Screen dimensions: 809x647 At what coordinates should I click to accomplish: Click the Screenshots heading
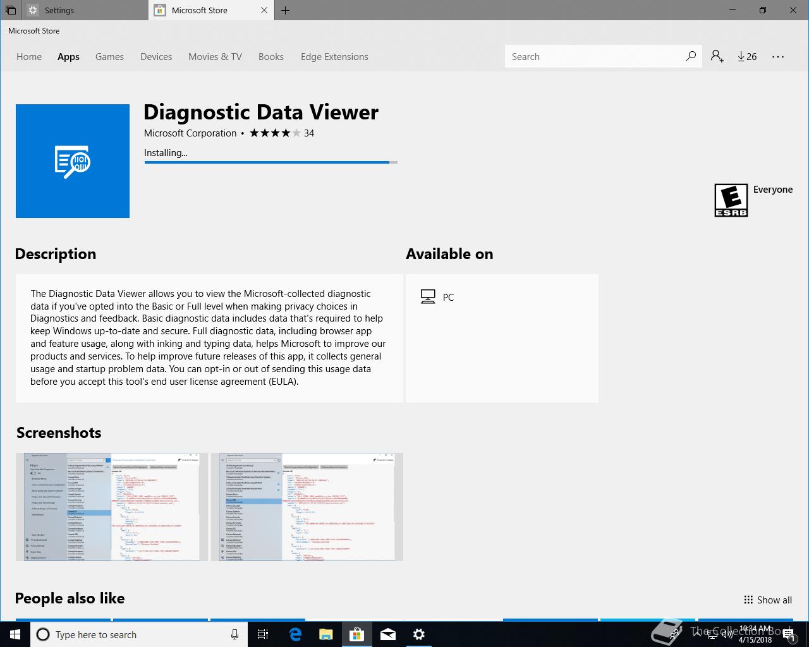click(59, 433)
